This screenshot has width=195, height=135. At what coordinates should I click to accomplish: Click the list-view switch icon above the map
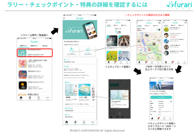coord(159,23)
